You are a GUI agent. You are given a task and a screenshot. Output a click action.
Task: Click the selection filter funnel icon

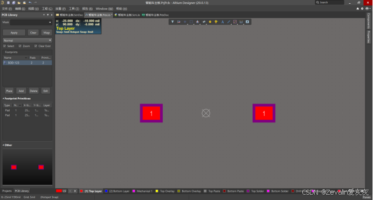[x=172, y=22]
